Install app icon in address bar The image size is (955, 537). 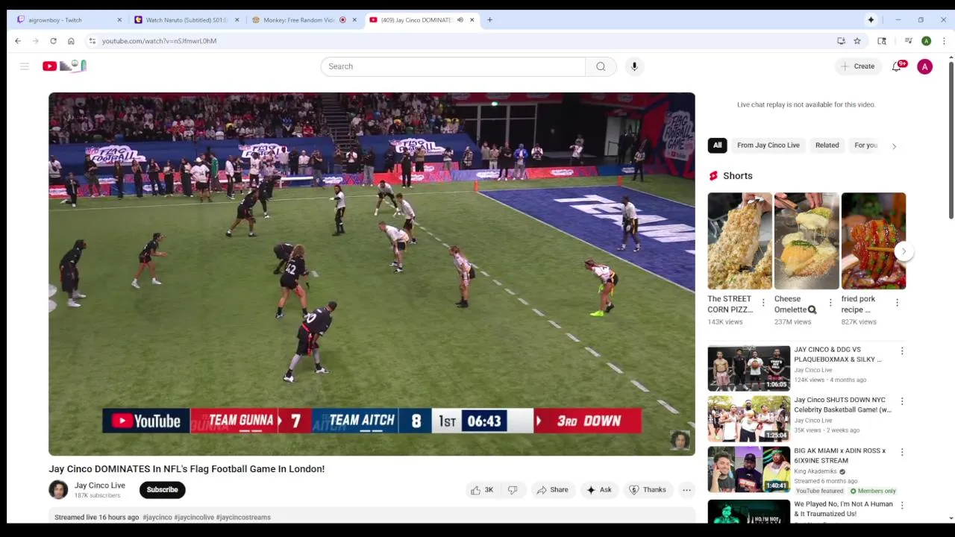click(x=841, y=41)
